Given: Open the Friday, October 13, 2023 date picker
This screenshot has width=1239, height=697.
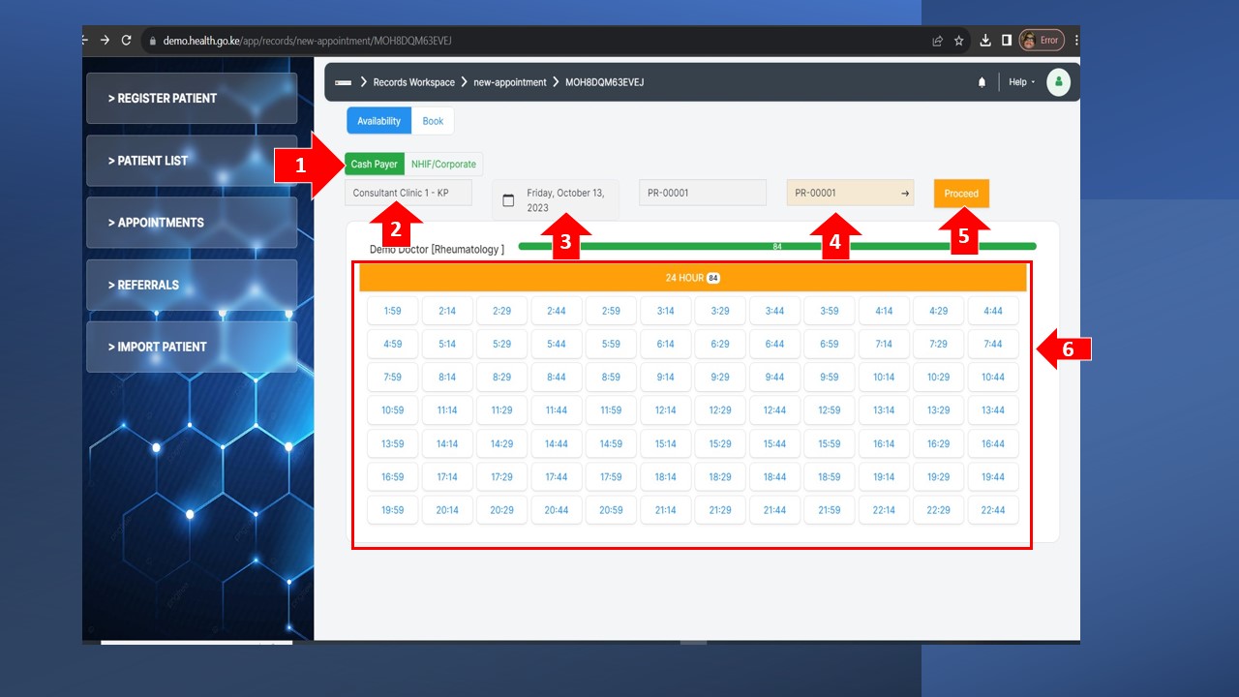Looking at the screenshot, I should pyautogui.click(x=556, y=200).
